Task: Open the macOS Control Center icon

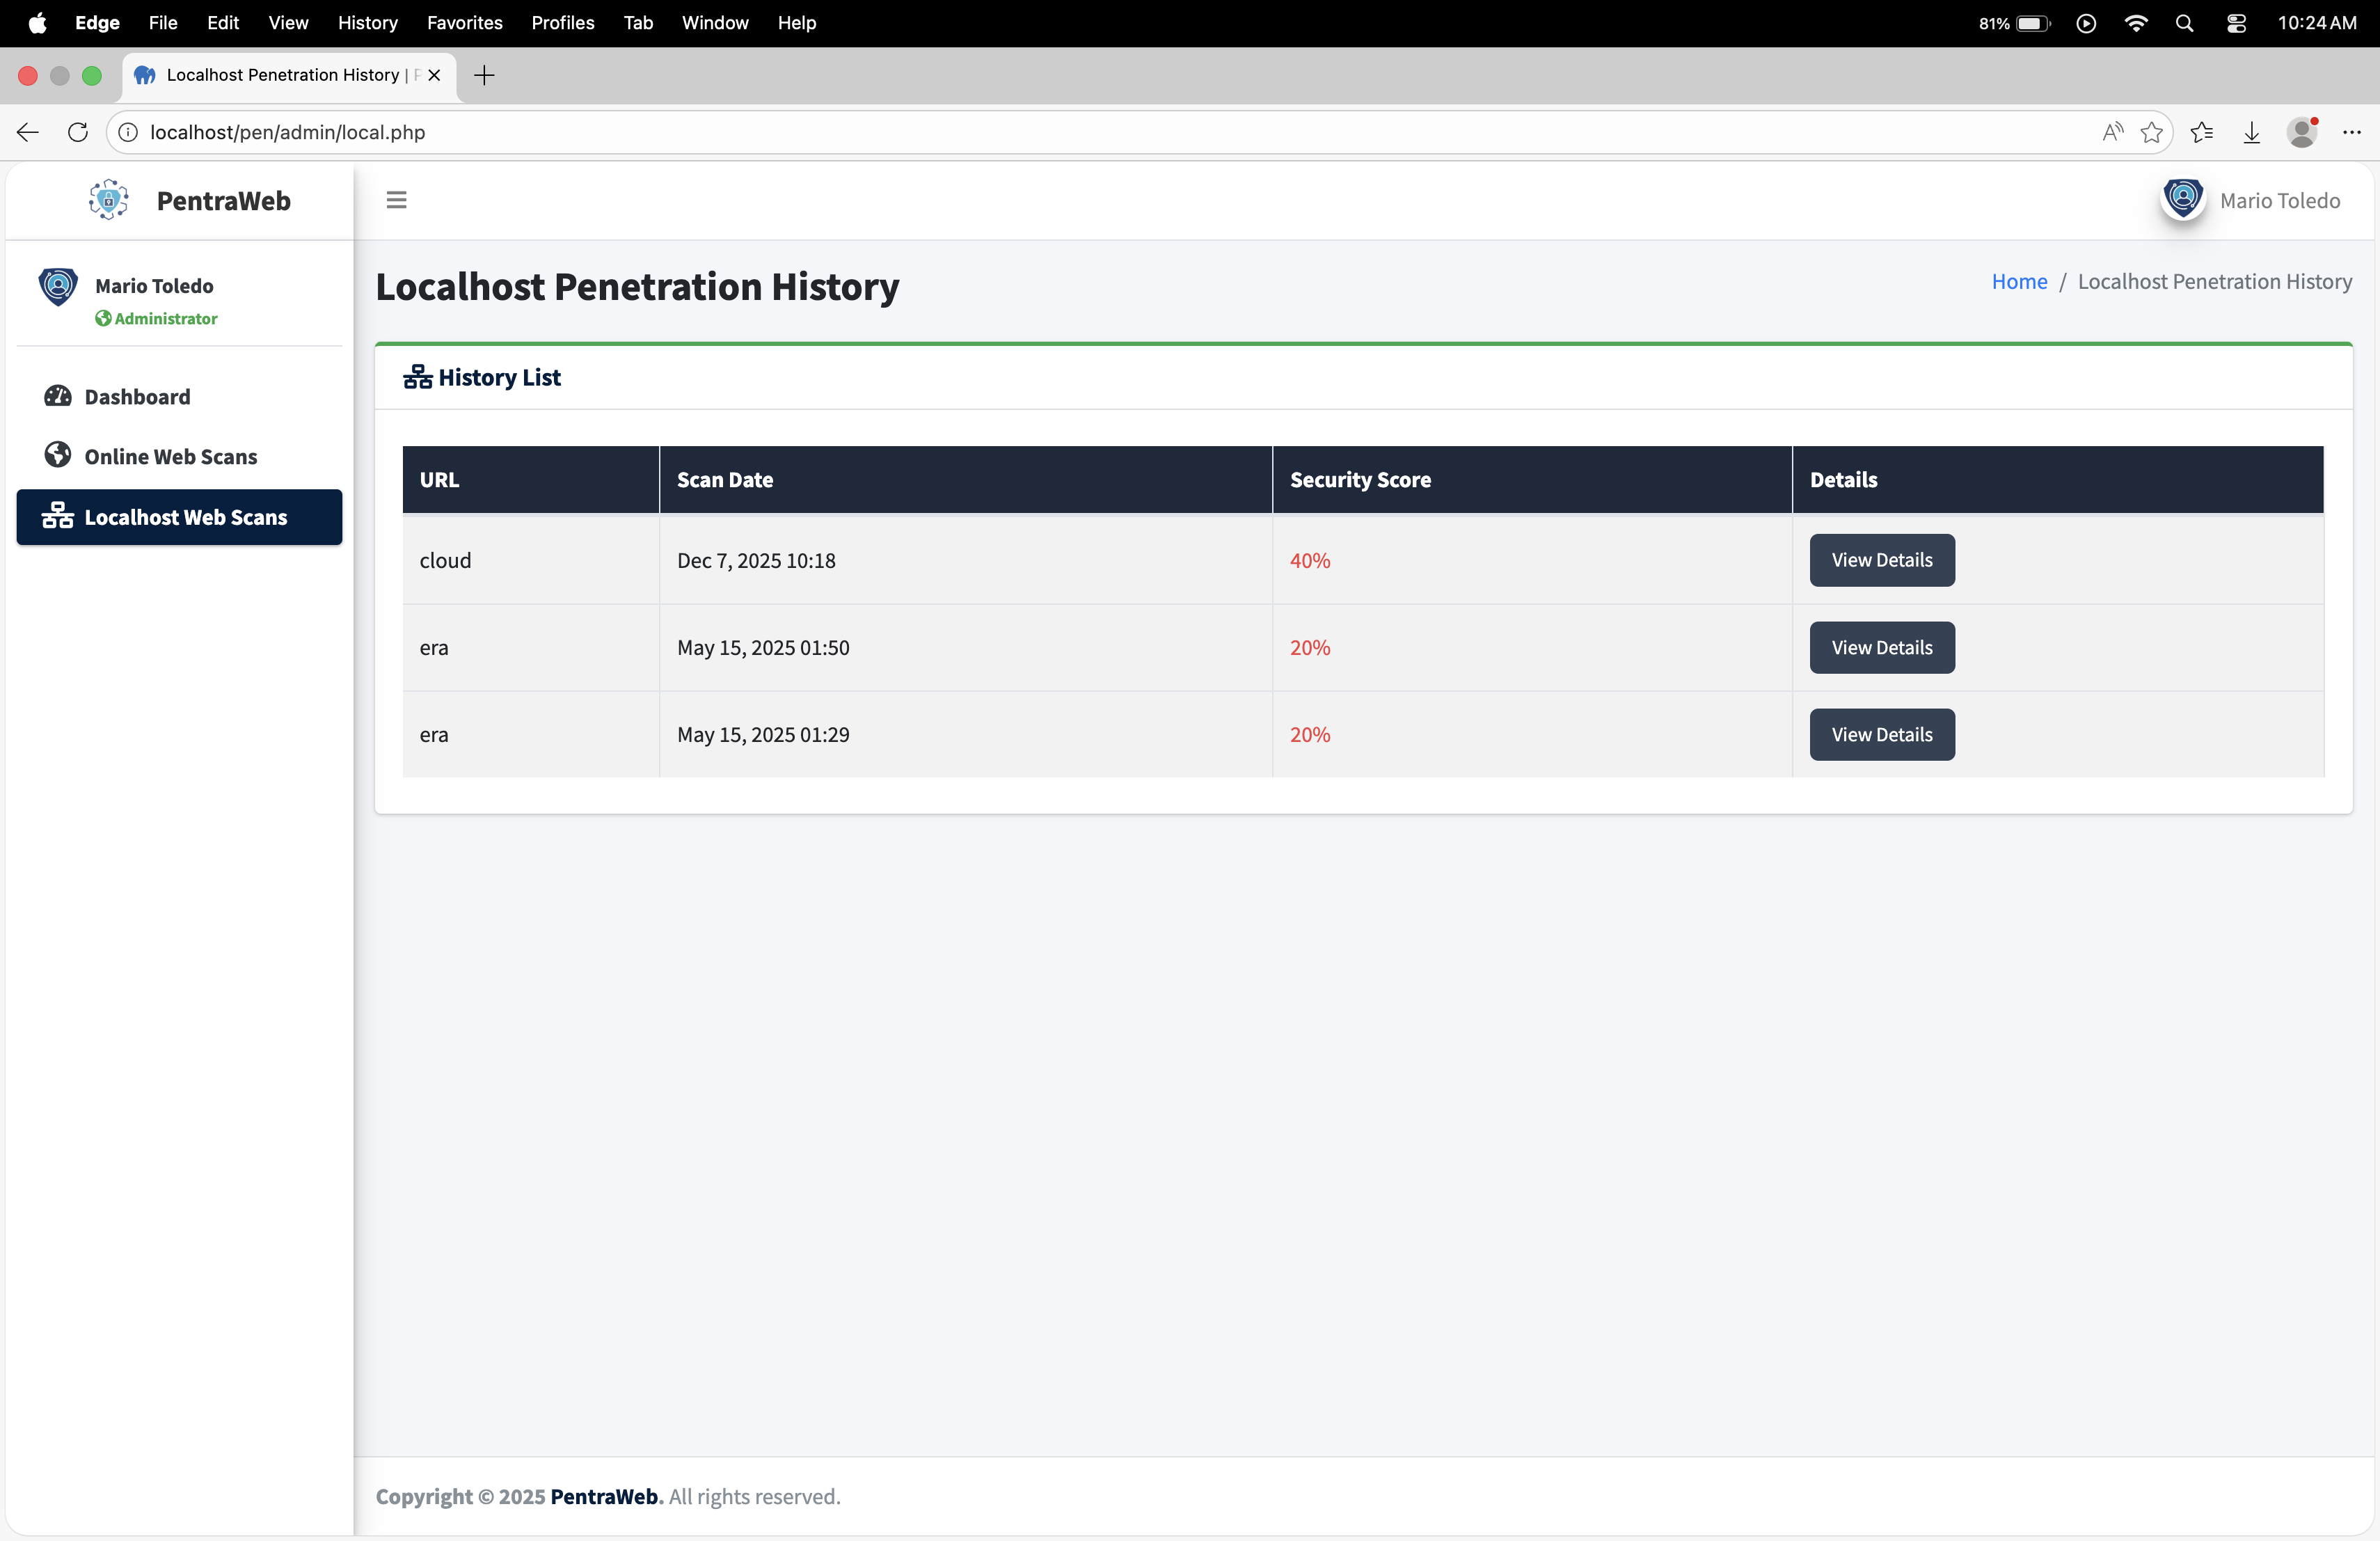Action: pos(2236,23)
